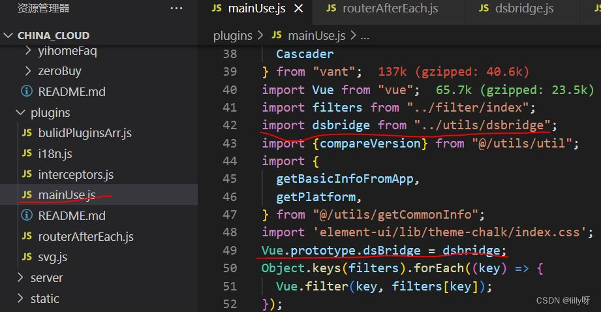Click the compareVersion identifier on line 43

coord(370,144)
